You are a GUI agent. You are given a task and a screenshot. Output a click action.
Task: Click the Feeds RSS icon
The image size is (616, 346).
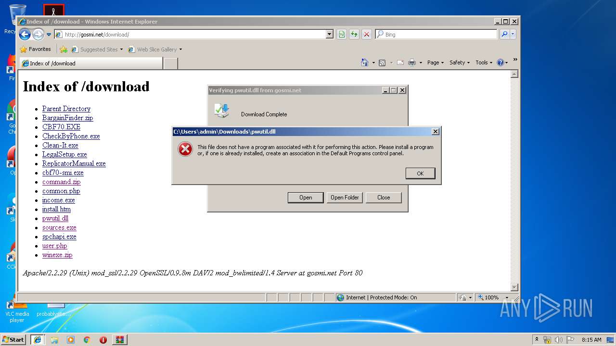[382, 62]
